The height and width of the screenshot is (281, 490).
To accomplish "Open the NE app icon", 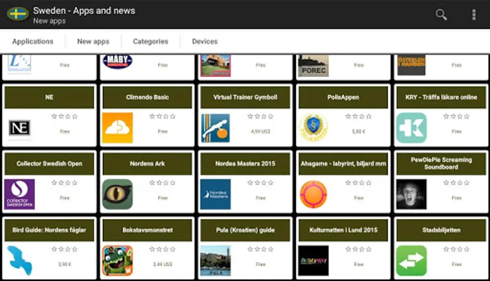I will 19,127.
